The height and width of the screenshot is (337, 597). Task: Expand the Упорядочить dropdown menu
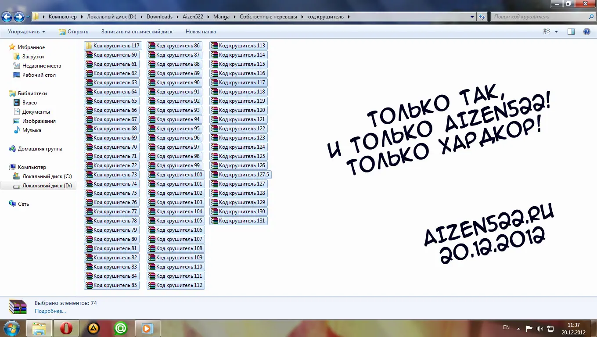[x=26, y=32]
